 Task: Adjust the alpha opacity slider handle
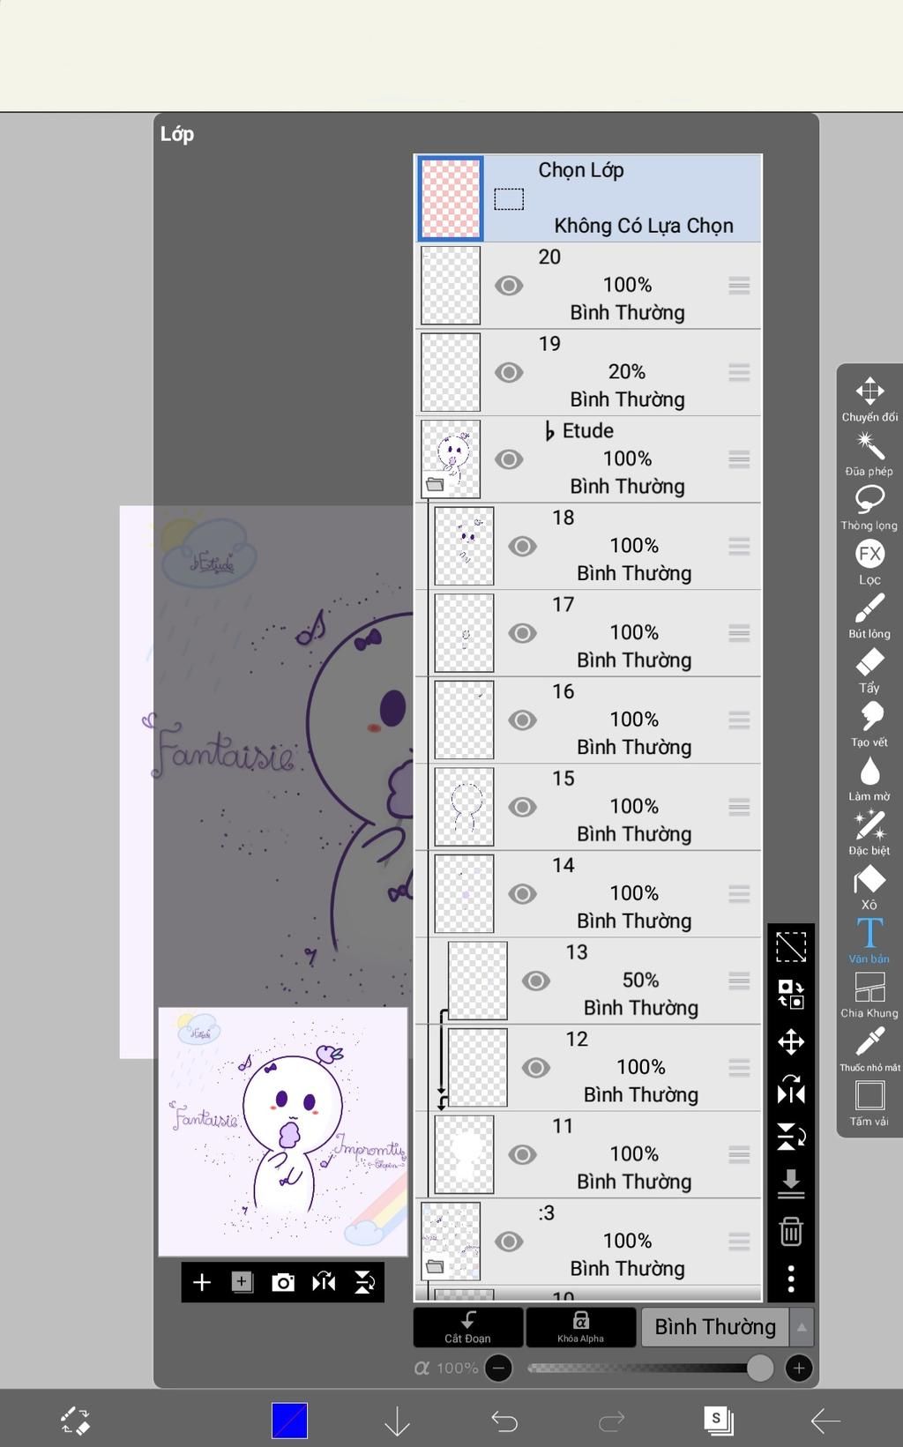pos(759,1368)
